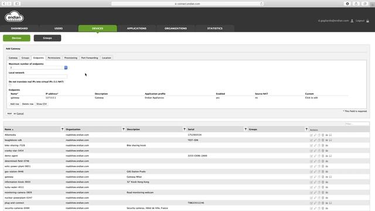Screen dimensions: 375x211
Task: Open the Organization column filter icon
Action: click(x=124, y=129)
